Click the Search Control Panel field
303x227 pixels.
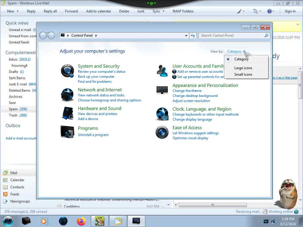pos(232,35)
